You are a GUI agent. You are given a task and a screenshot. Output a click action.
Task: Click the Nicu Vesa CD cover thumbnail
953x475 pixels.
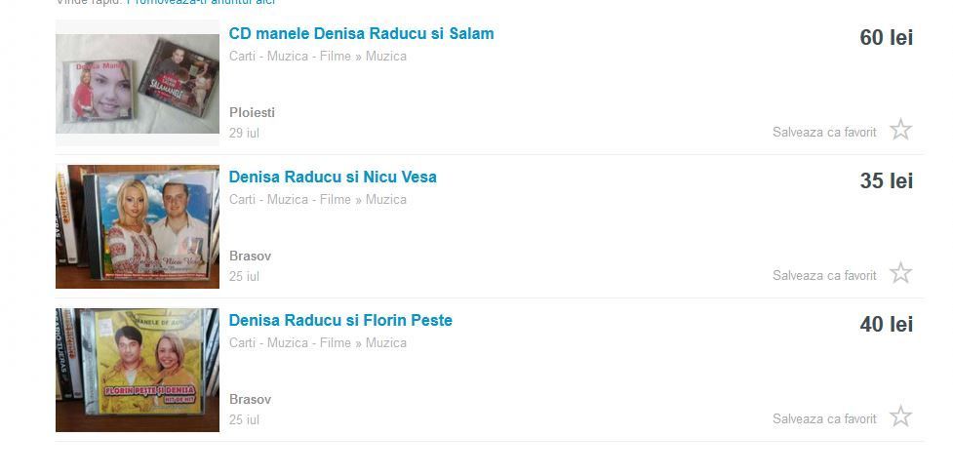138,226
